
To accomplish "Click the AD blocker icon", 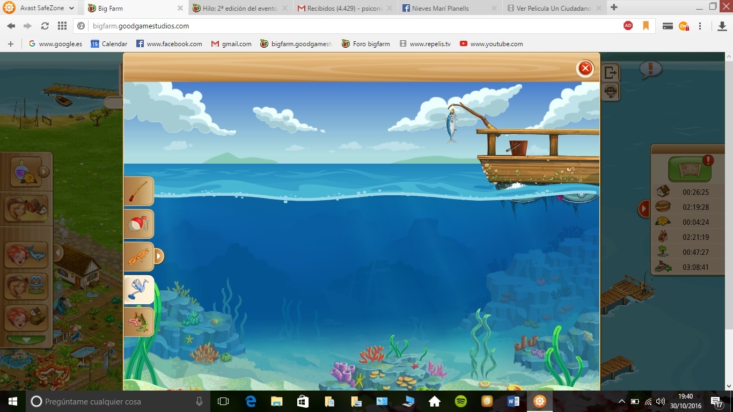I will pos(628,26).
